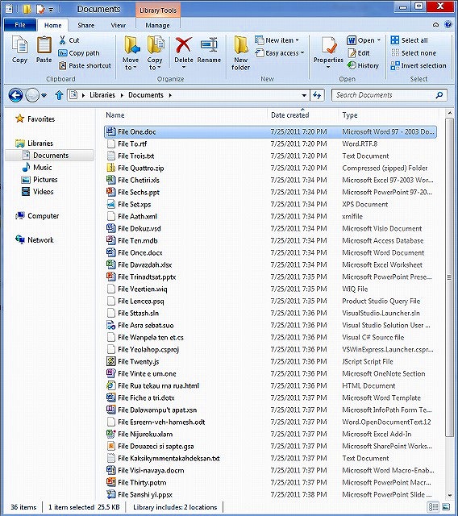Open Properties from the ribbon
The image size is (458, 516).
pos(328,52)
